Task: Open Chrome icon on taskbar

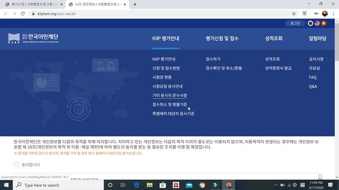Action: (x=202, y=185)
